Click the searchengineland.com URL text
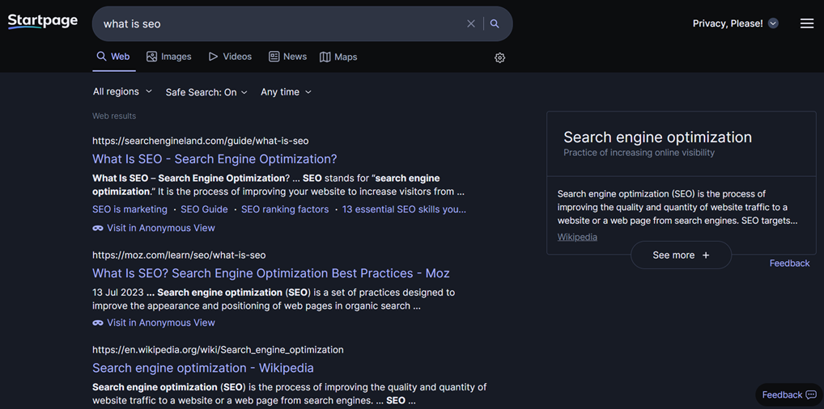The image size is (824, 409). coord(200,141)
